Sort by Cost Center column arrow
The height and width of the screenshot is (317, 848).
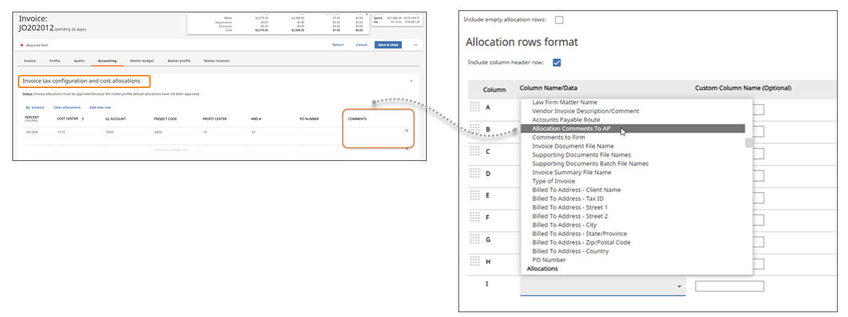pyautogui.click(x=83, y=118)
